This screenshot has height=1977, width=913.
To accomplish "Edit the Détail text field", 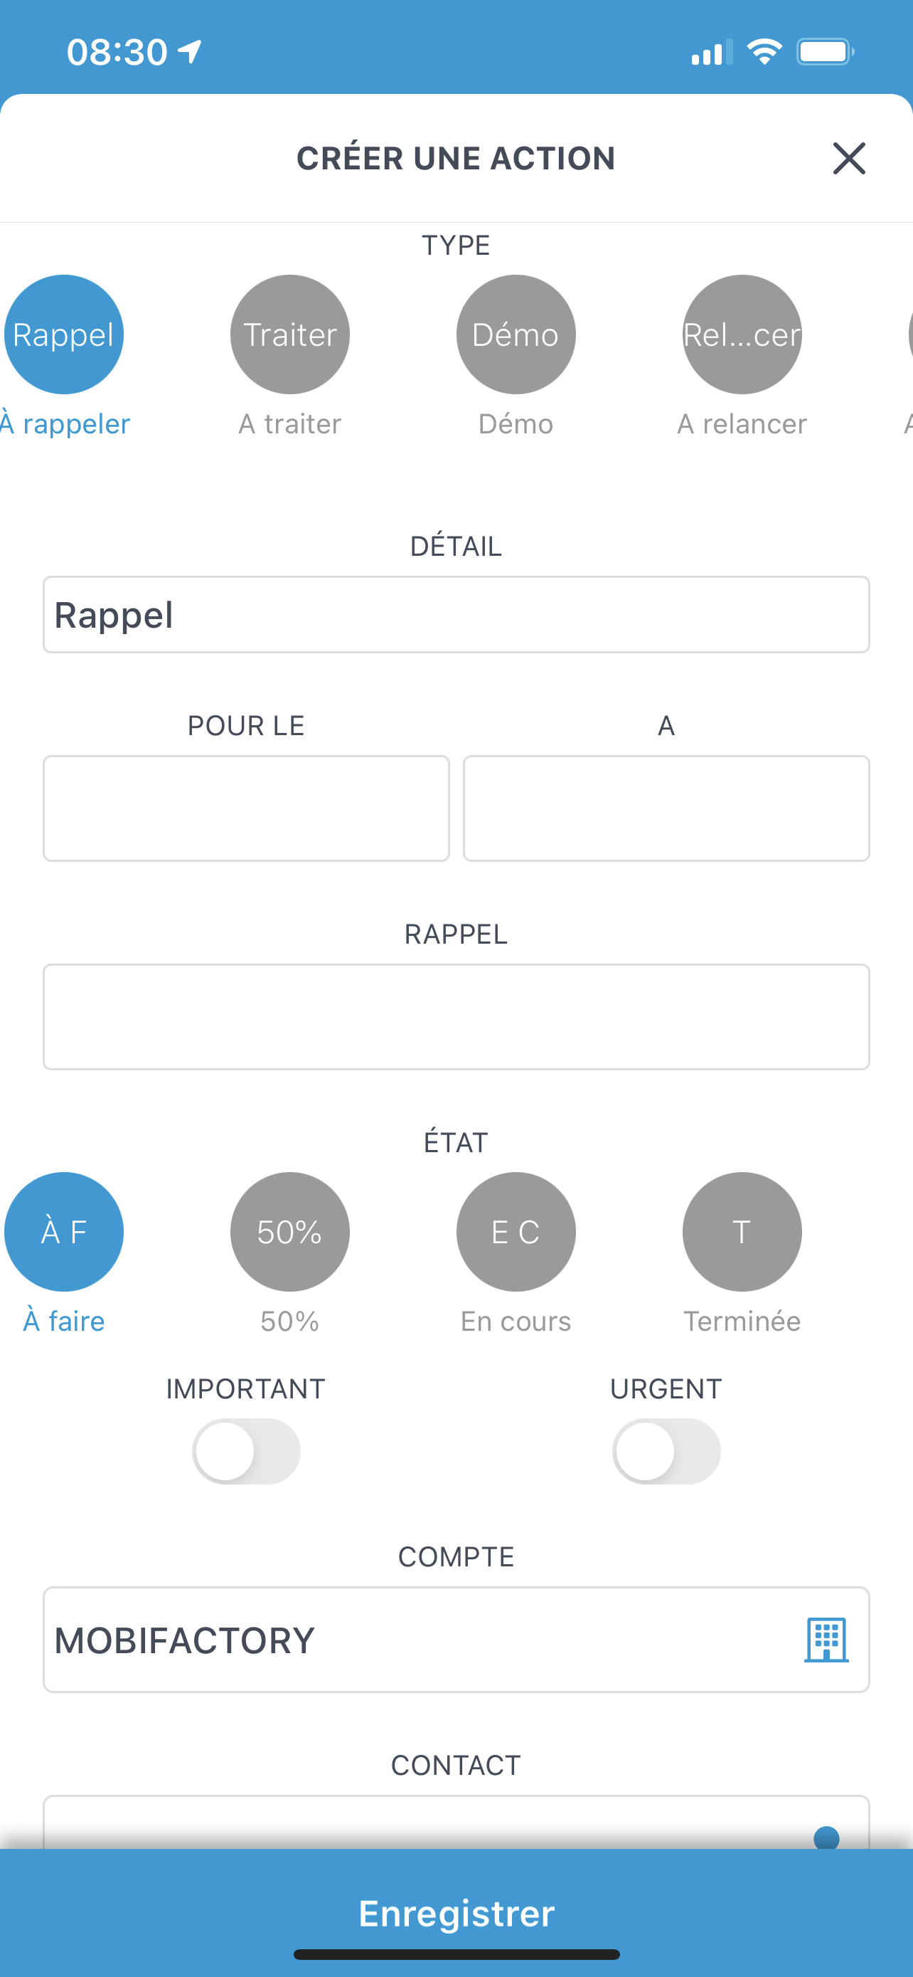I will pyautogui.click(x=456, y=615).
